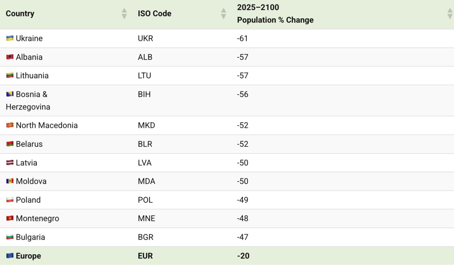
Task: Click the Europe -20 summary value
Action: click(243, 256)
